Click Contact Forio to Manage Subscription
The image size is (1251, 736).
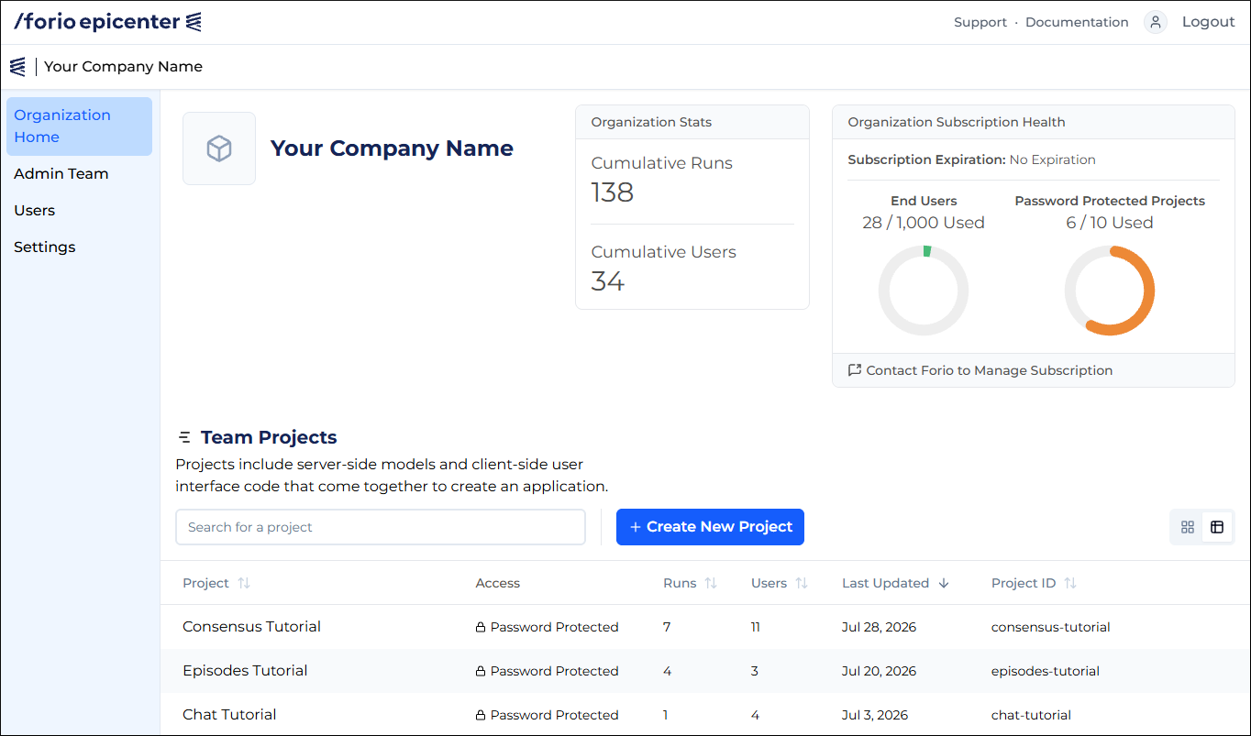pos(980,370)
